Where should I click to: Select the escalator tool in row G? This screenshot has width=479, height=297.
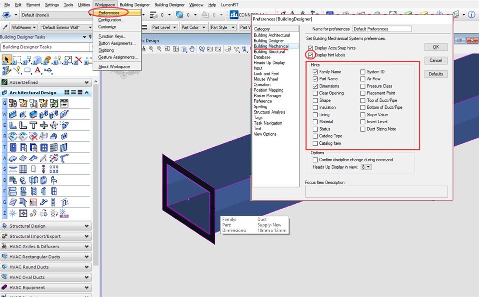coord(43,202)
